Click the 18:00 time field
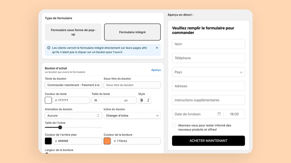 pos(234,114)
